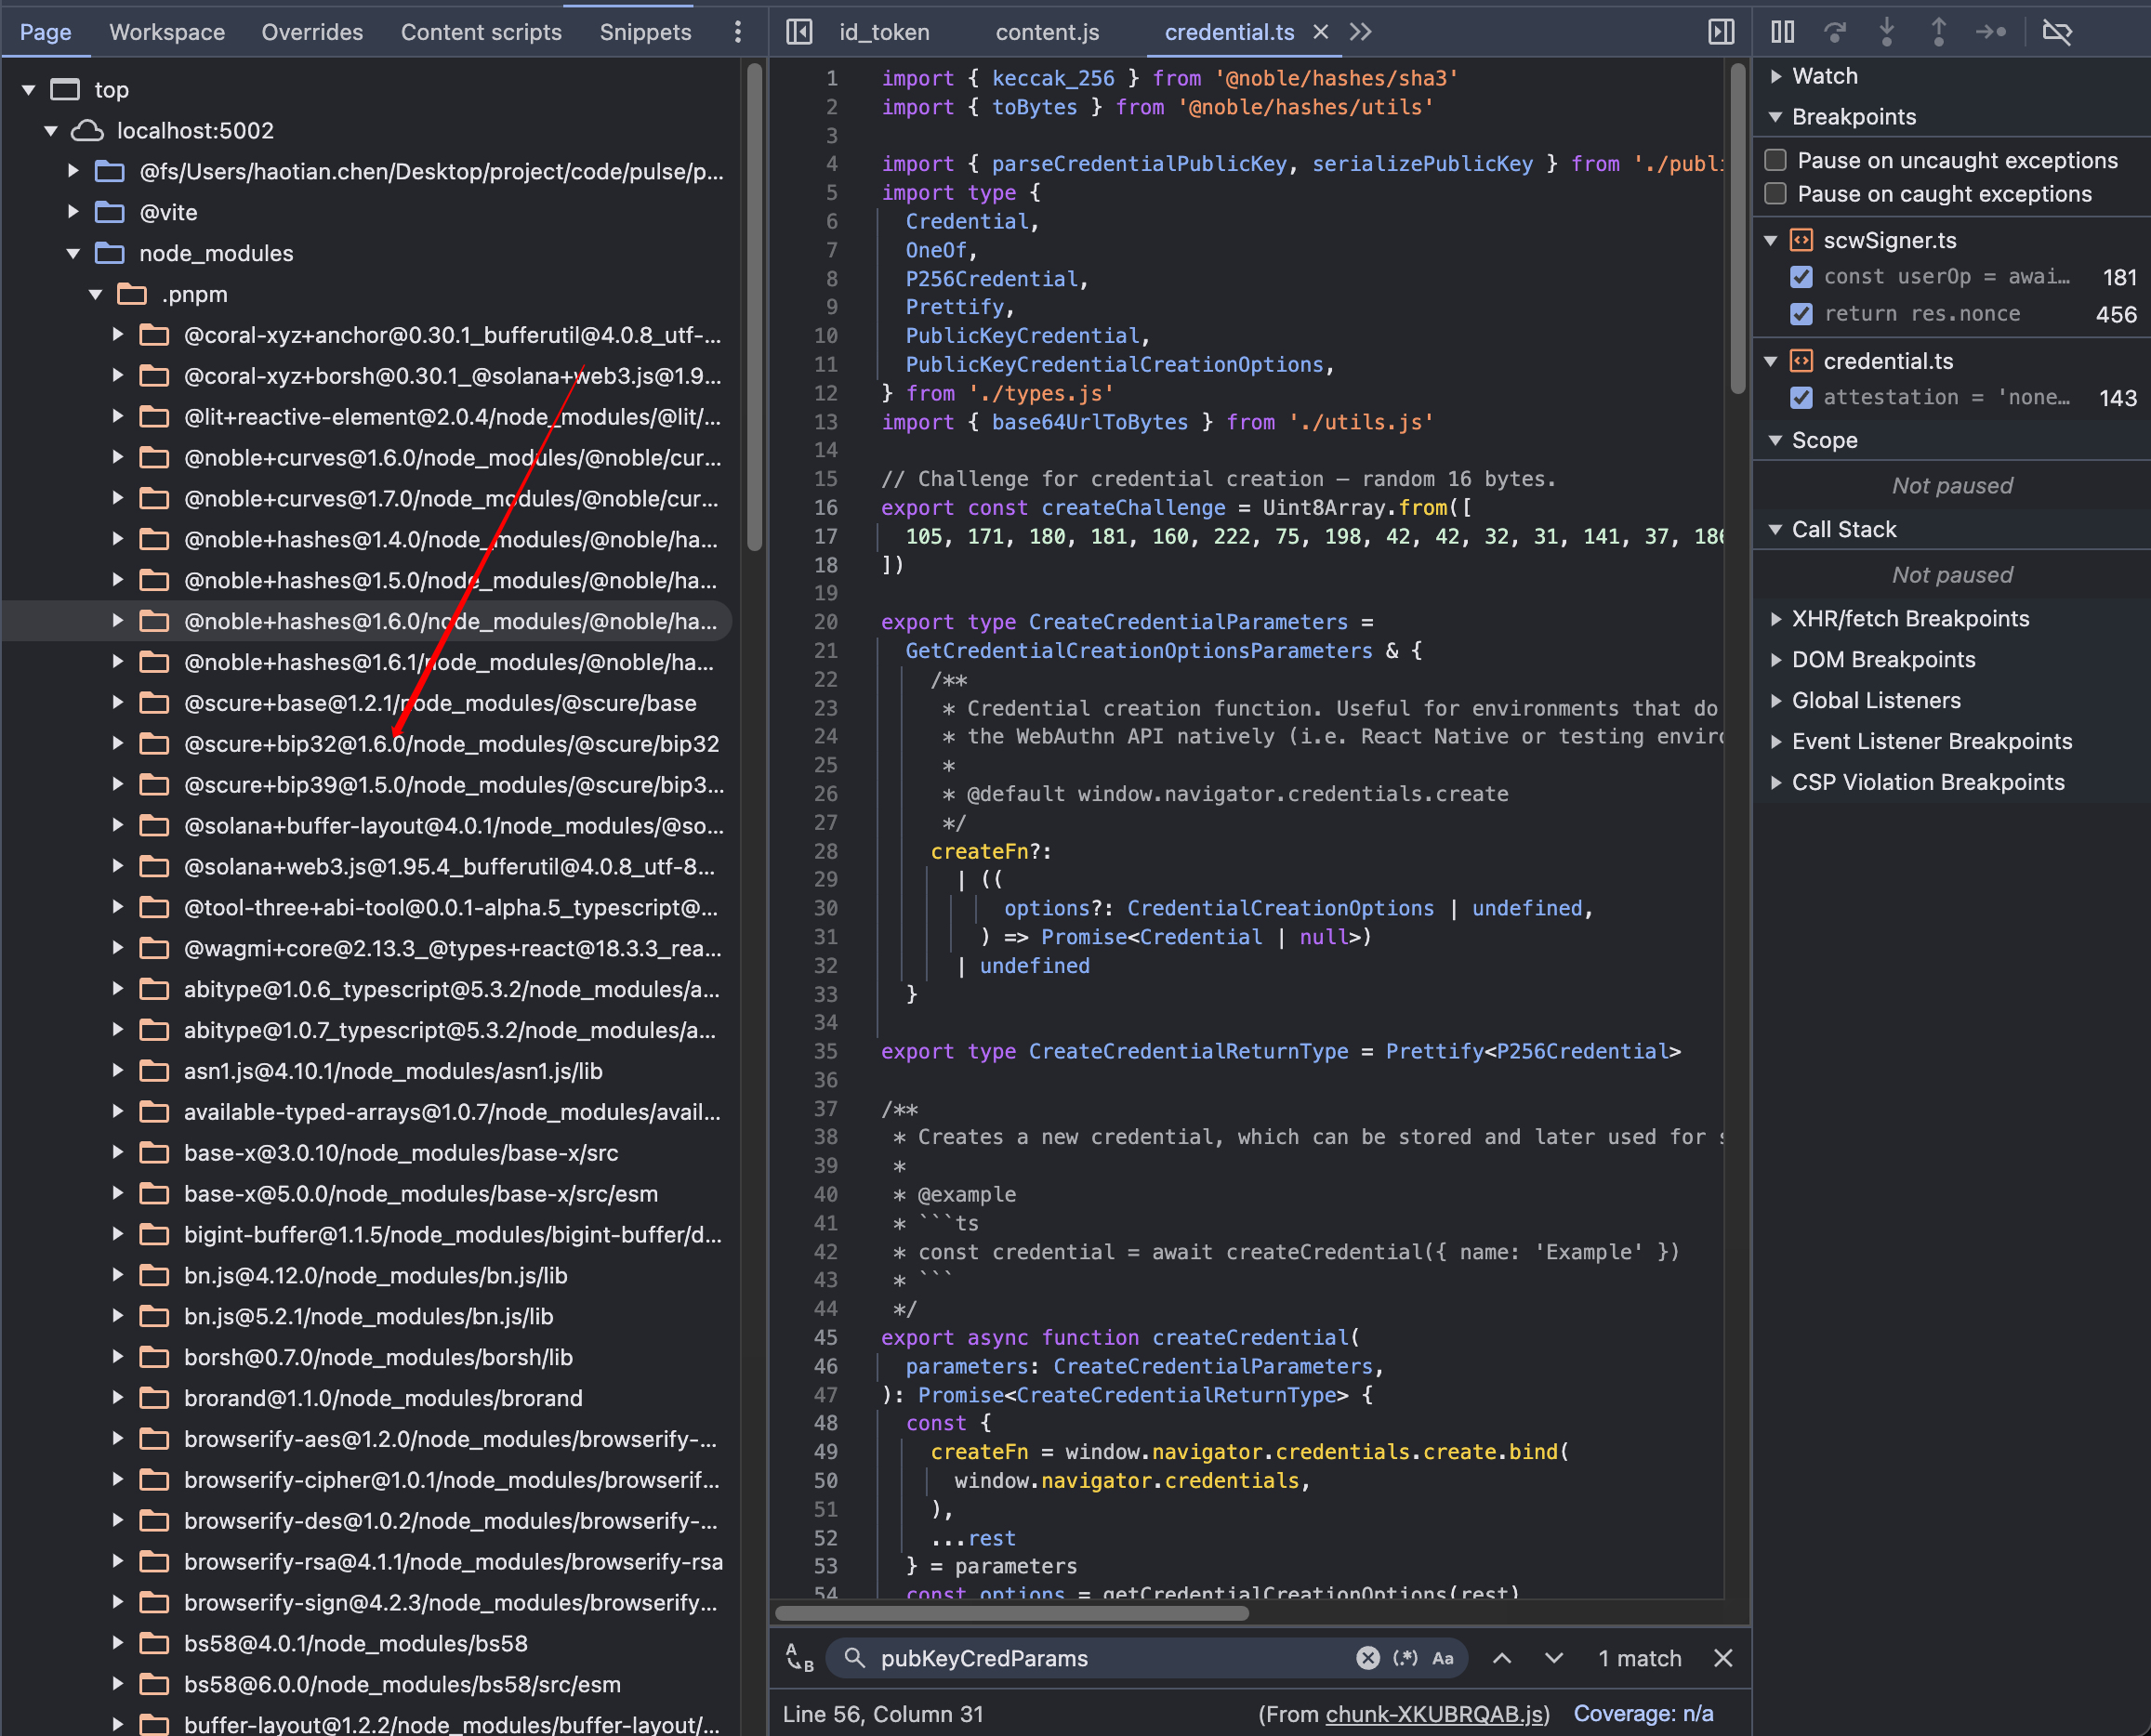
Task: Pause script execution
Action: pyautogui.click(x=1783, y=32)
